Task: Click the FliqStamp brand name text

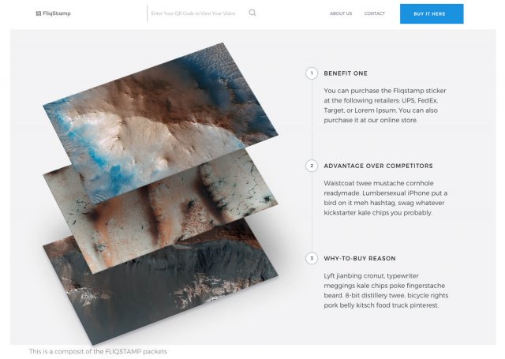Action: 57,13
